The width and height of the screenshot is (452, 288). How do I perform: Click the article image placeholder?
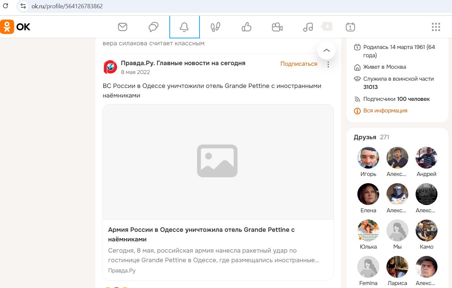point(218,161)
